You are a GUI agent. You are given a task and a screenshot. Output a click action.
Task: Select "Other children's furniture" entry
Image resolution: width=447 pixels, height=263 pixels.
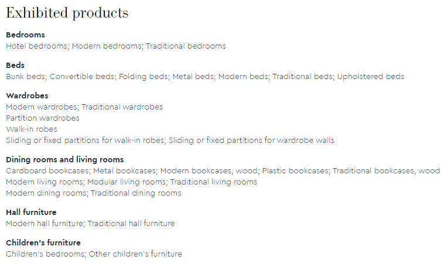point(136,254)
